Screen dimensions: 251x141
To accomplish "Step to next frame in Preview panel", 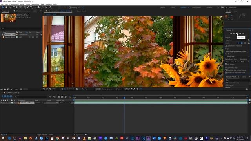I will 240,34.
